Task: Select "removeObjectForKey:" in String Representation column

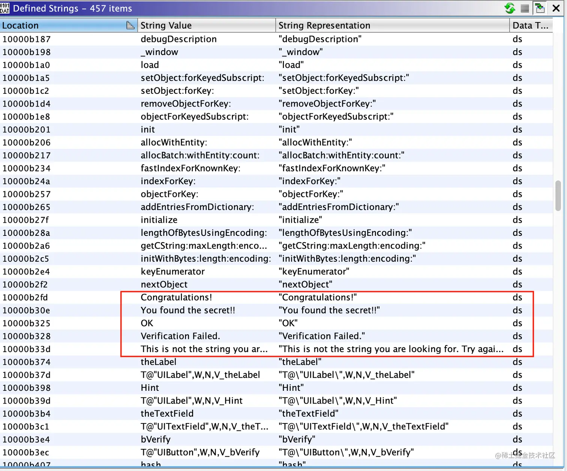Action: point(327,103)
